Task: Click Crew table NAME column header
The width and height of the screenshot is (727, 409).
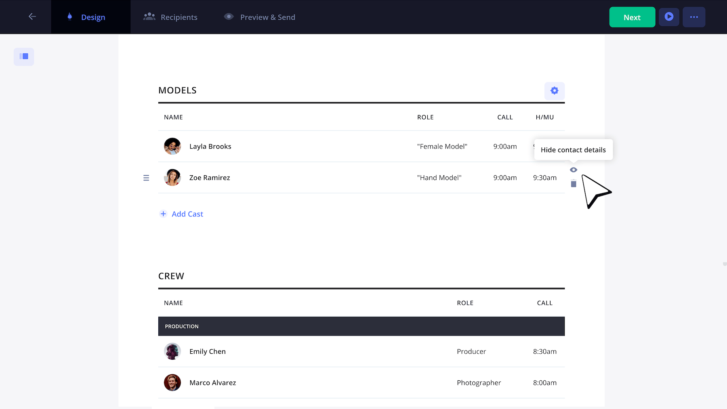Action: coord(173,303)
